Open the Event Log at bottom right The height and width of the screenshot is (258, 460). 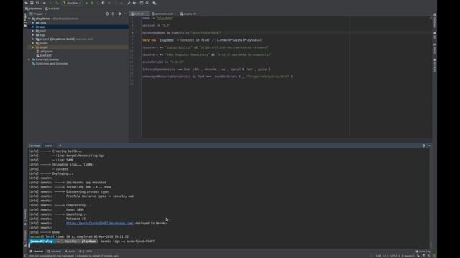(x=423, y=252)
